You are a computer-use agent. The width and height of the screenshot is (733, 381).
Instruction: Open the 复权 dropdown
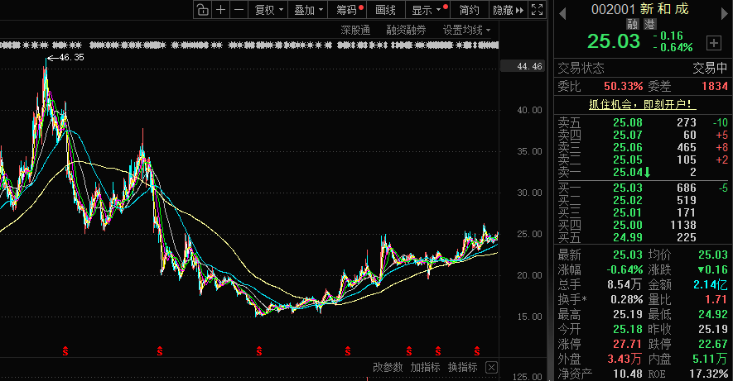268,10
